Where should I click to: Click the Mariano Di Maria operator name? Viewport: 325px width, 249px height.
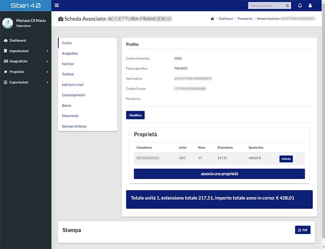(31, 20)
